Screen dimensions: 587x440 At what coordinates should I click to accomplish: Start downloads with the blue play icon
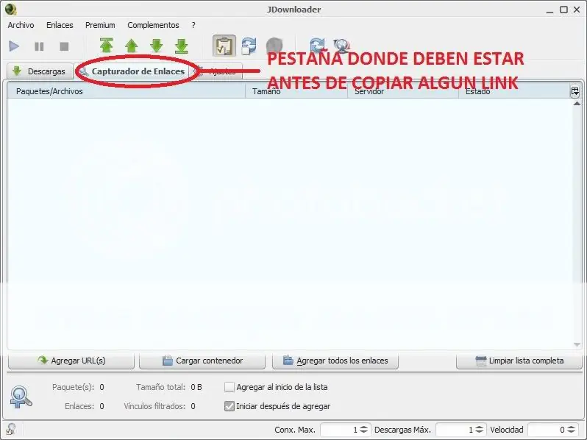14,46
